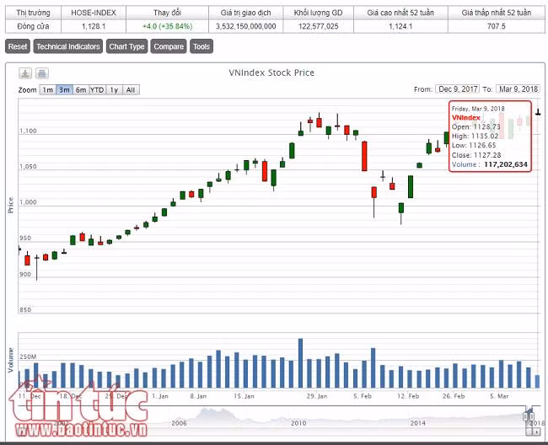Click the VNIndex Stock Price title
Screen dimensions: 548x445
click(x=271, y=72)
